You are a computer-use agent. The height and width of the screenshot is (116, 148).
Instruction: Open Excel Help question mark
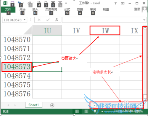point(115,3)
